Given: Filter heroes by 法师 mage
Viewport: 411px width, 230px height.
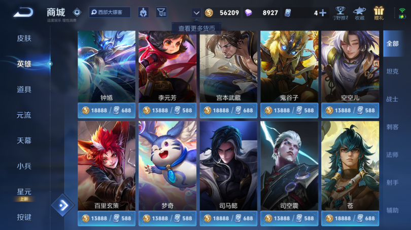Looking at the screenshot, I should pyautogui.click(x=392, y=155).
